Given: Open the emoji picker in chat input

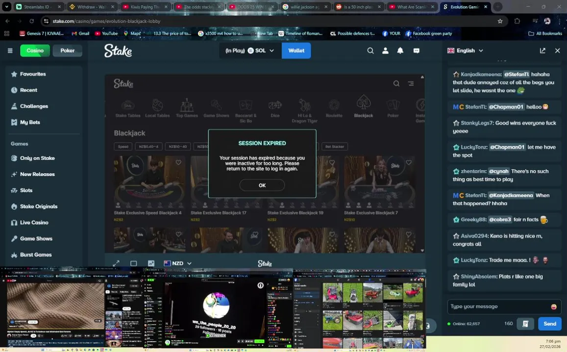Looking at the screenshot, I should point(553,307).
